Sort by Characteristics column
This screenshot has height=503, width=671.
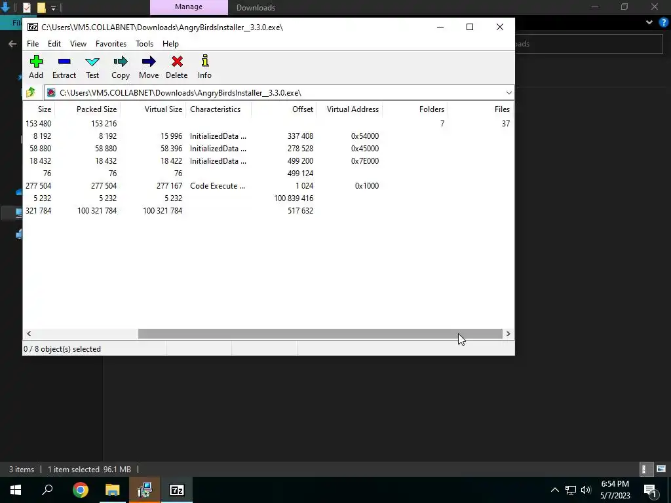(x=218, y=109)
